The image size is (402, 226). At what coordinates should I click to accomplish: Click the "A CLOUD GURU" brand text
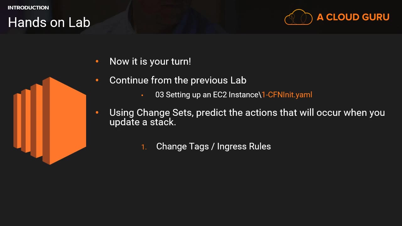(353, 17)
